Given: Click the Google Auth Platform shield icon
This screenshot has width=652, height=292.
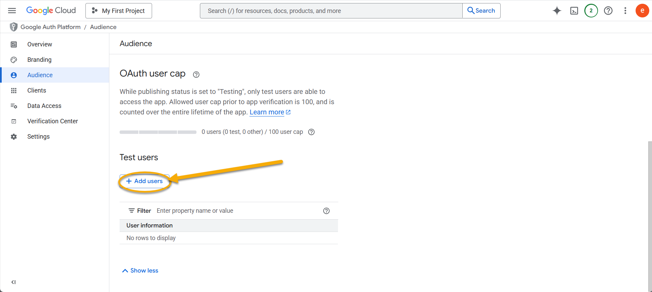Looking at the screenshot, I should [x=14, y=27].
